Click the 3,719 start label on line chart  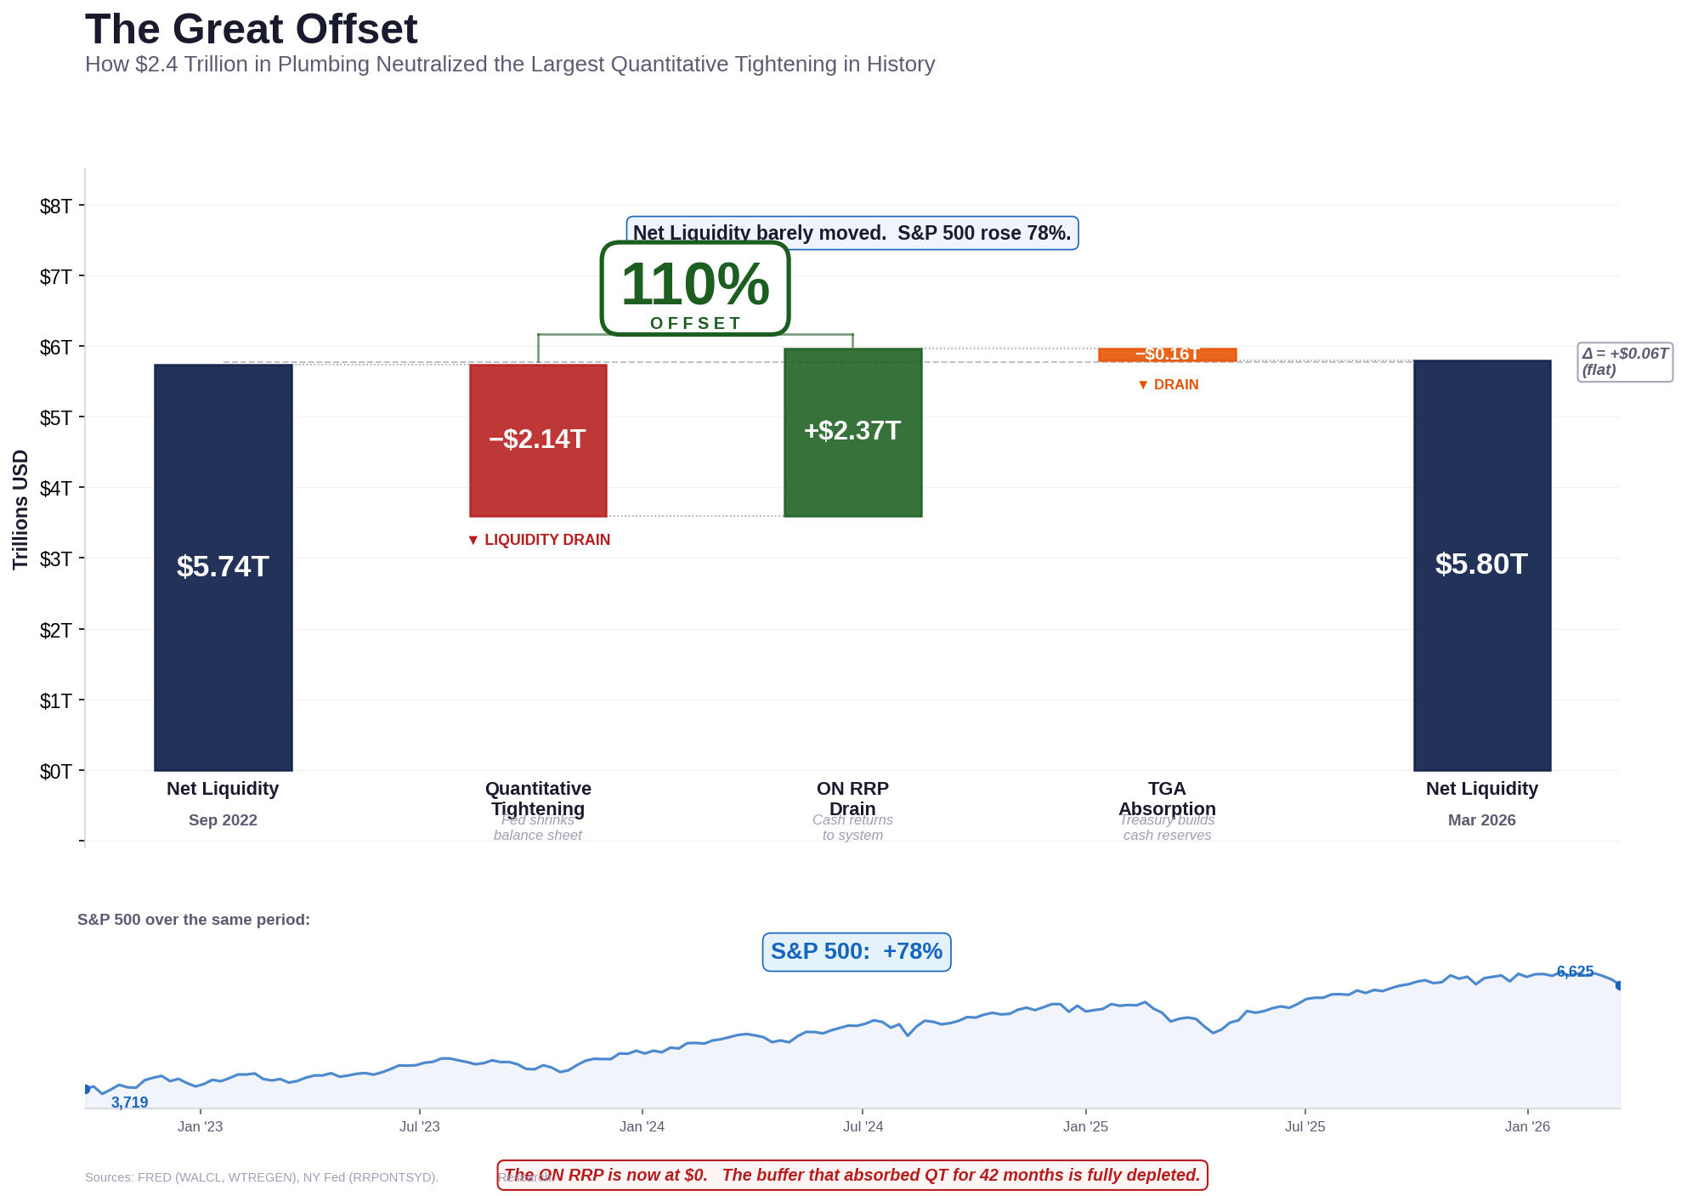tap(129, 1101)
